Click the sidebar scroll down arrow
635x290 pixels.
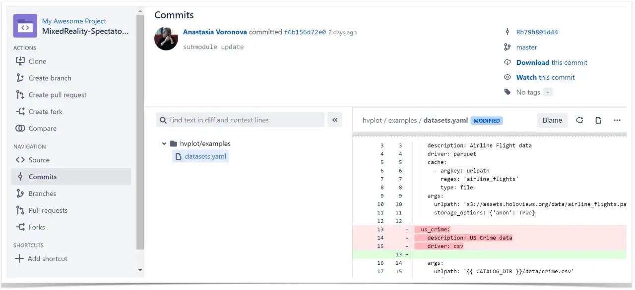click(x=140, y=270)
